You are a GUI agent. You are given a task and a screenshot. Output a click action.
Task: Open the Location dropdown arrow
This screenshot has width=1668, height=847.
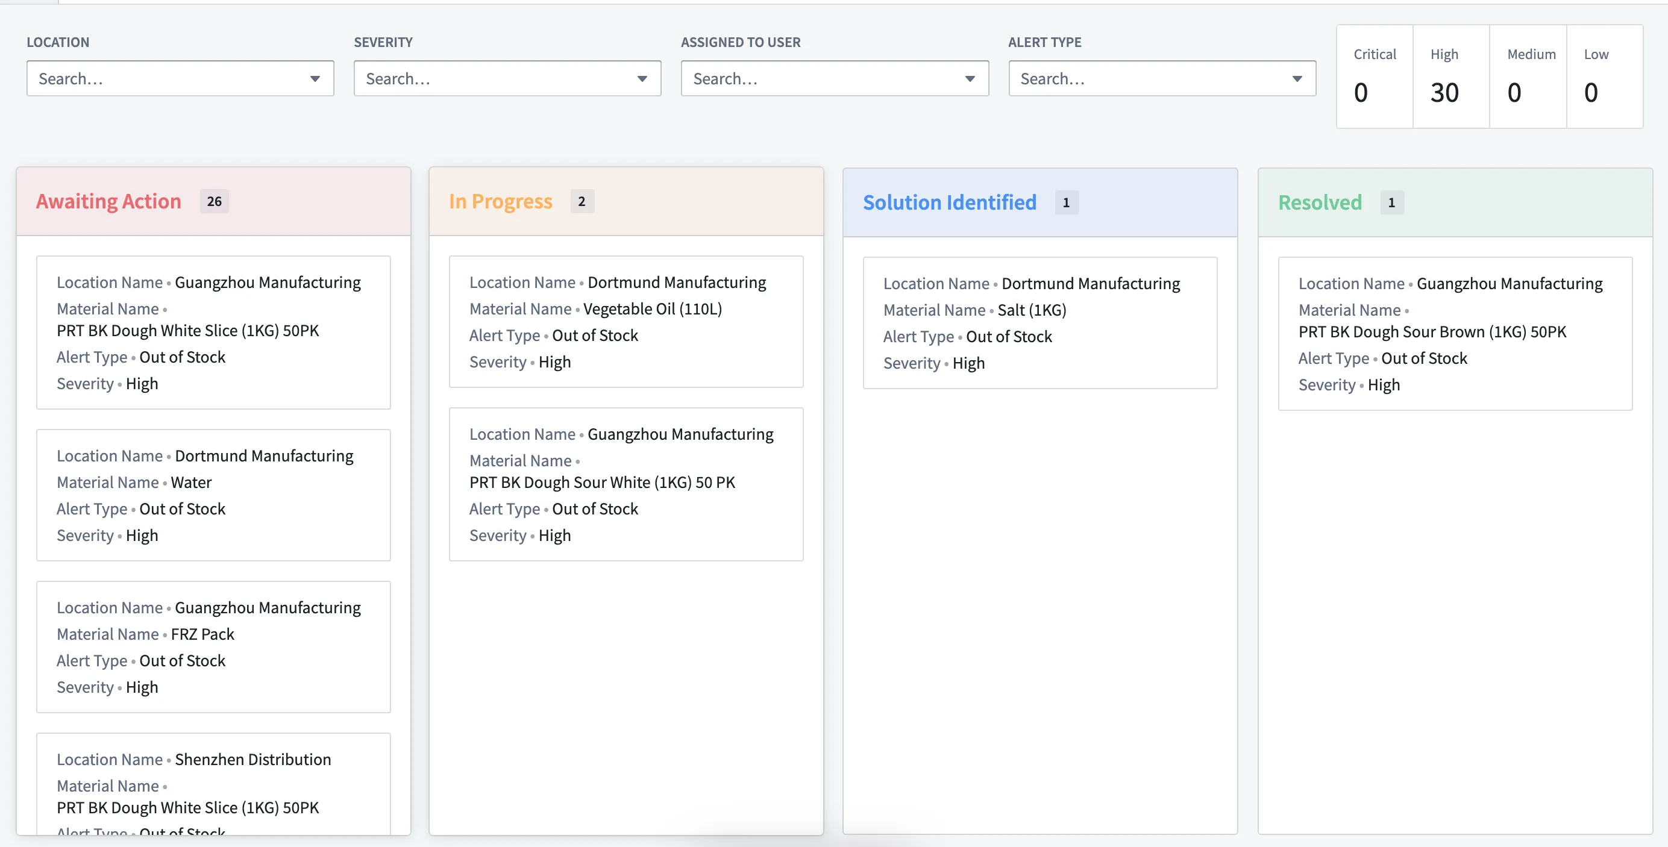pos(315,79)
